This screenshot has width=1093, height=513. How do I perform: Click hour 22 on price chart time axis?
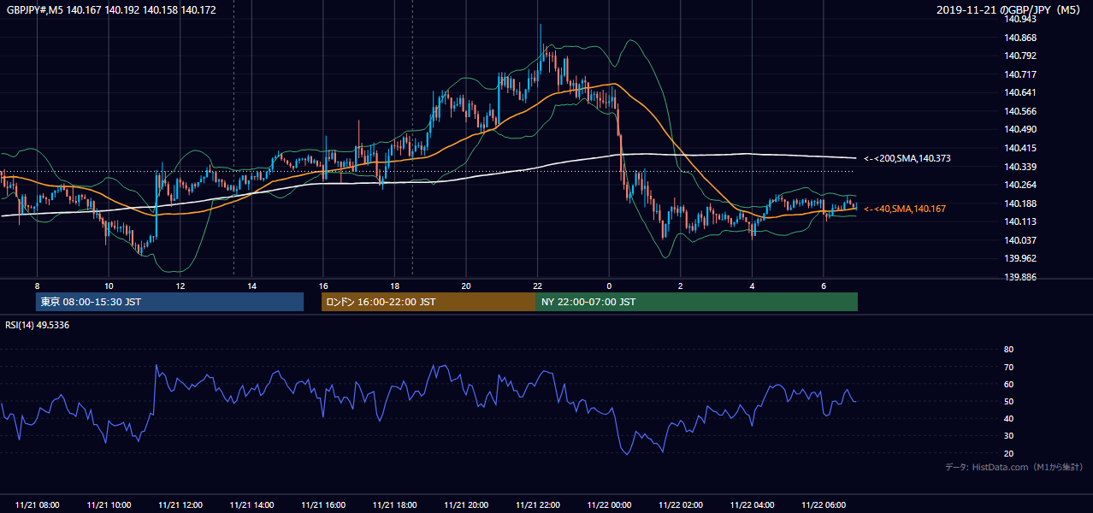pos(537,286)
